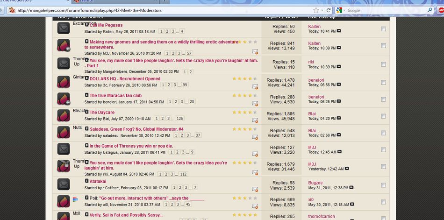Click the thread icon for Atatakai
The width and height of the screenshot is (444, 220).
(x=64, y=185)
